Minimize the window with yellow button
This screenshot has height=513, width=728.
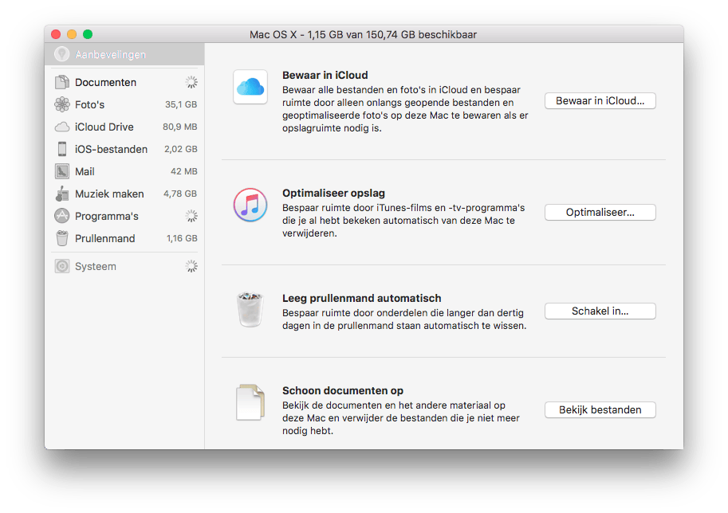(x=72, y=34)
